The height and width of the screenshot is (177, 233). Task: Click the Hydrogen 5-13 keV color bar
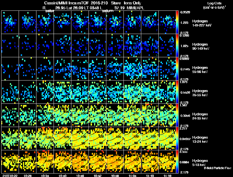(177, 162)
